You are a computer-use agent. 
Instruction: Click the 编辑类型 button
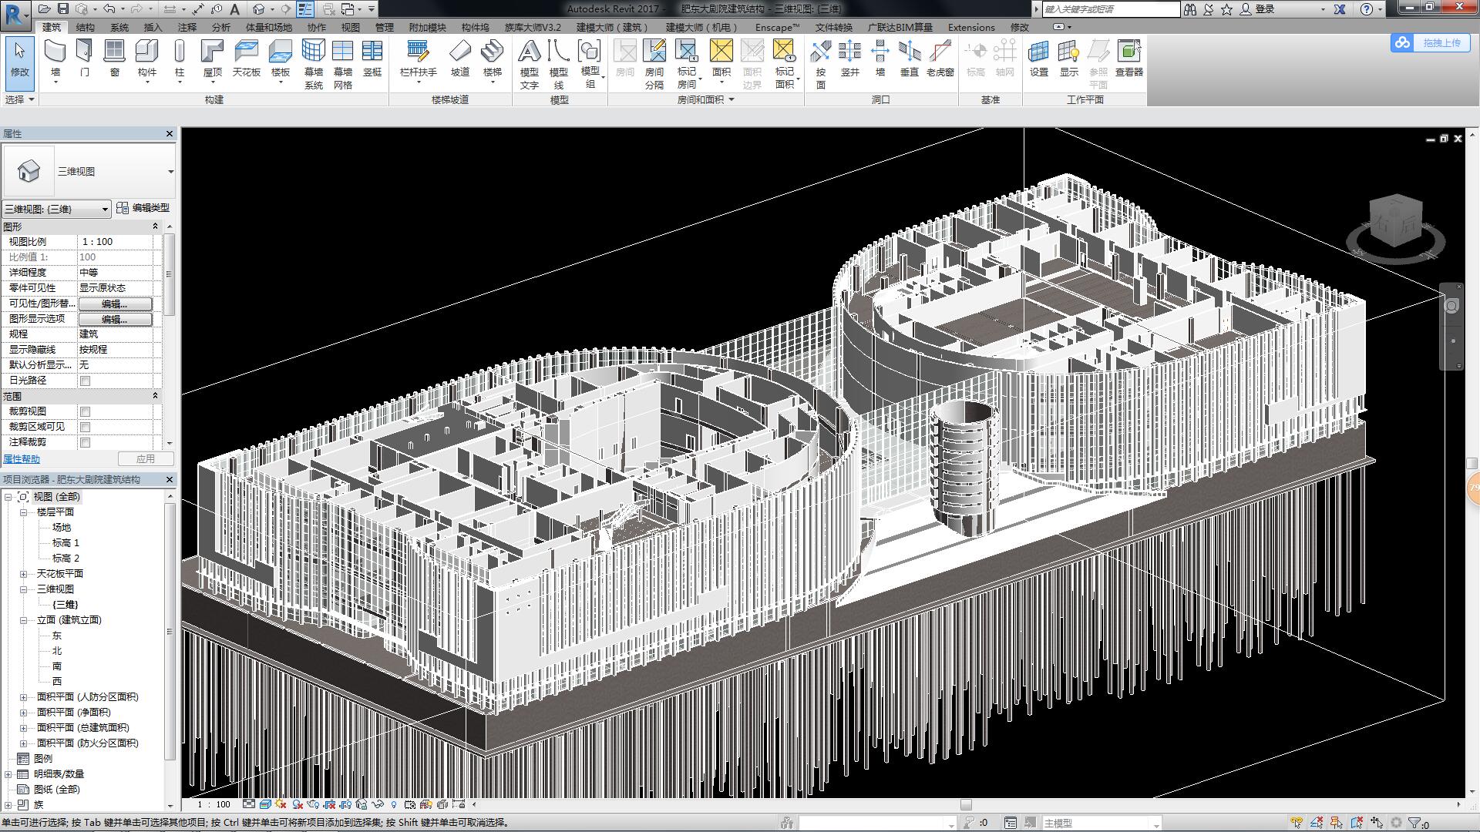(x=143, y=208)
